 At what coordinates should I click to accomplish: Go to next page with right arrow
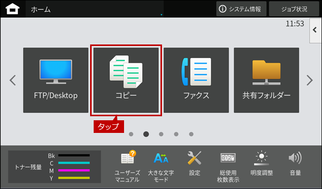coord(309,80)
